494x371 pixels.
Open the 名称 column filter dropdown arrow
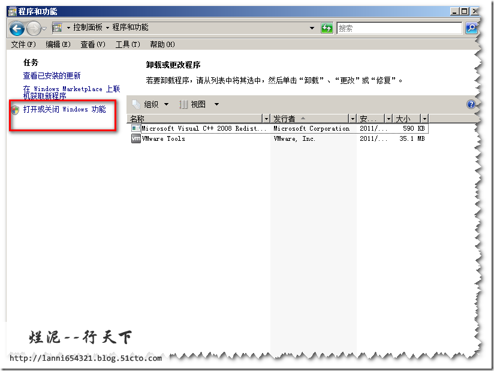(267, 119)
